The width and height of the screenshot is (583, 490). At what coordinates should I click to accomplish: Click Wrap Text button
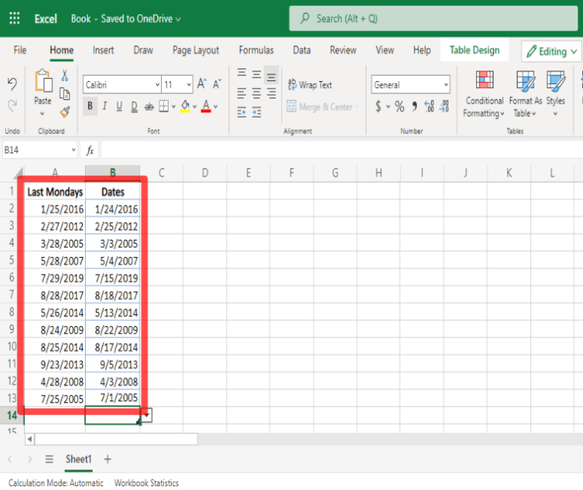[x=310, y=85]
